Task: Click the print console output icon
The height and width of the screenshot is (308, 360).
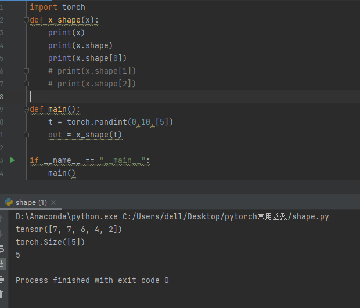Action: [2, 280]
